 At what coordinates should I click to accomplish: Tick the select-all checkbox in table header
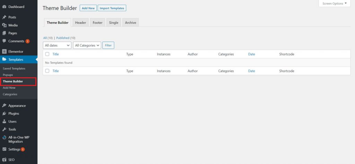click(x=47, y=54)
